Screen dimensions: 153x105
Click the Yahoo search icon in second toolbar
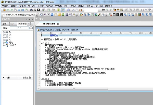tap(45, 15)
